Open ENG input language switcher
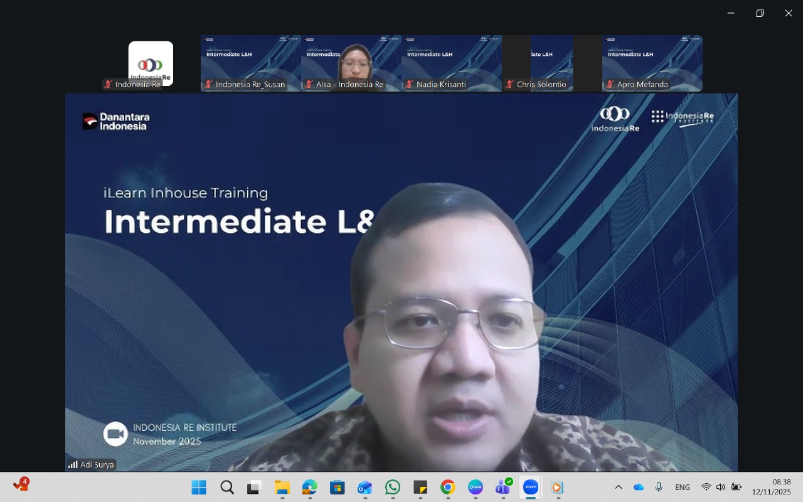Image resolution: width=803 pixels, height=502 pixels. click(x=683, y=487)
